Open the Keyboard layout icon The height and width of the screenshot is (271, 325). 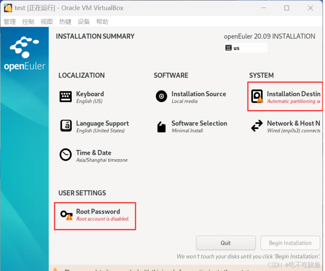coord(65,97)
